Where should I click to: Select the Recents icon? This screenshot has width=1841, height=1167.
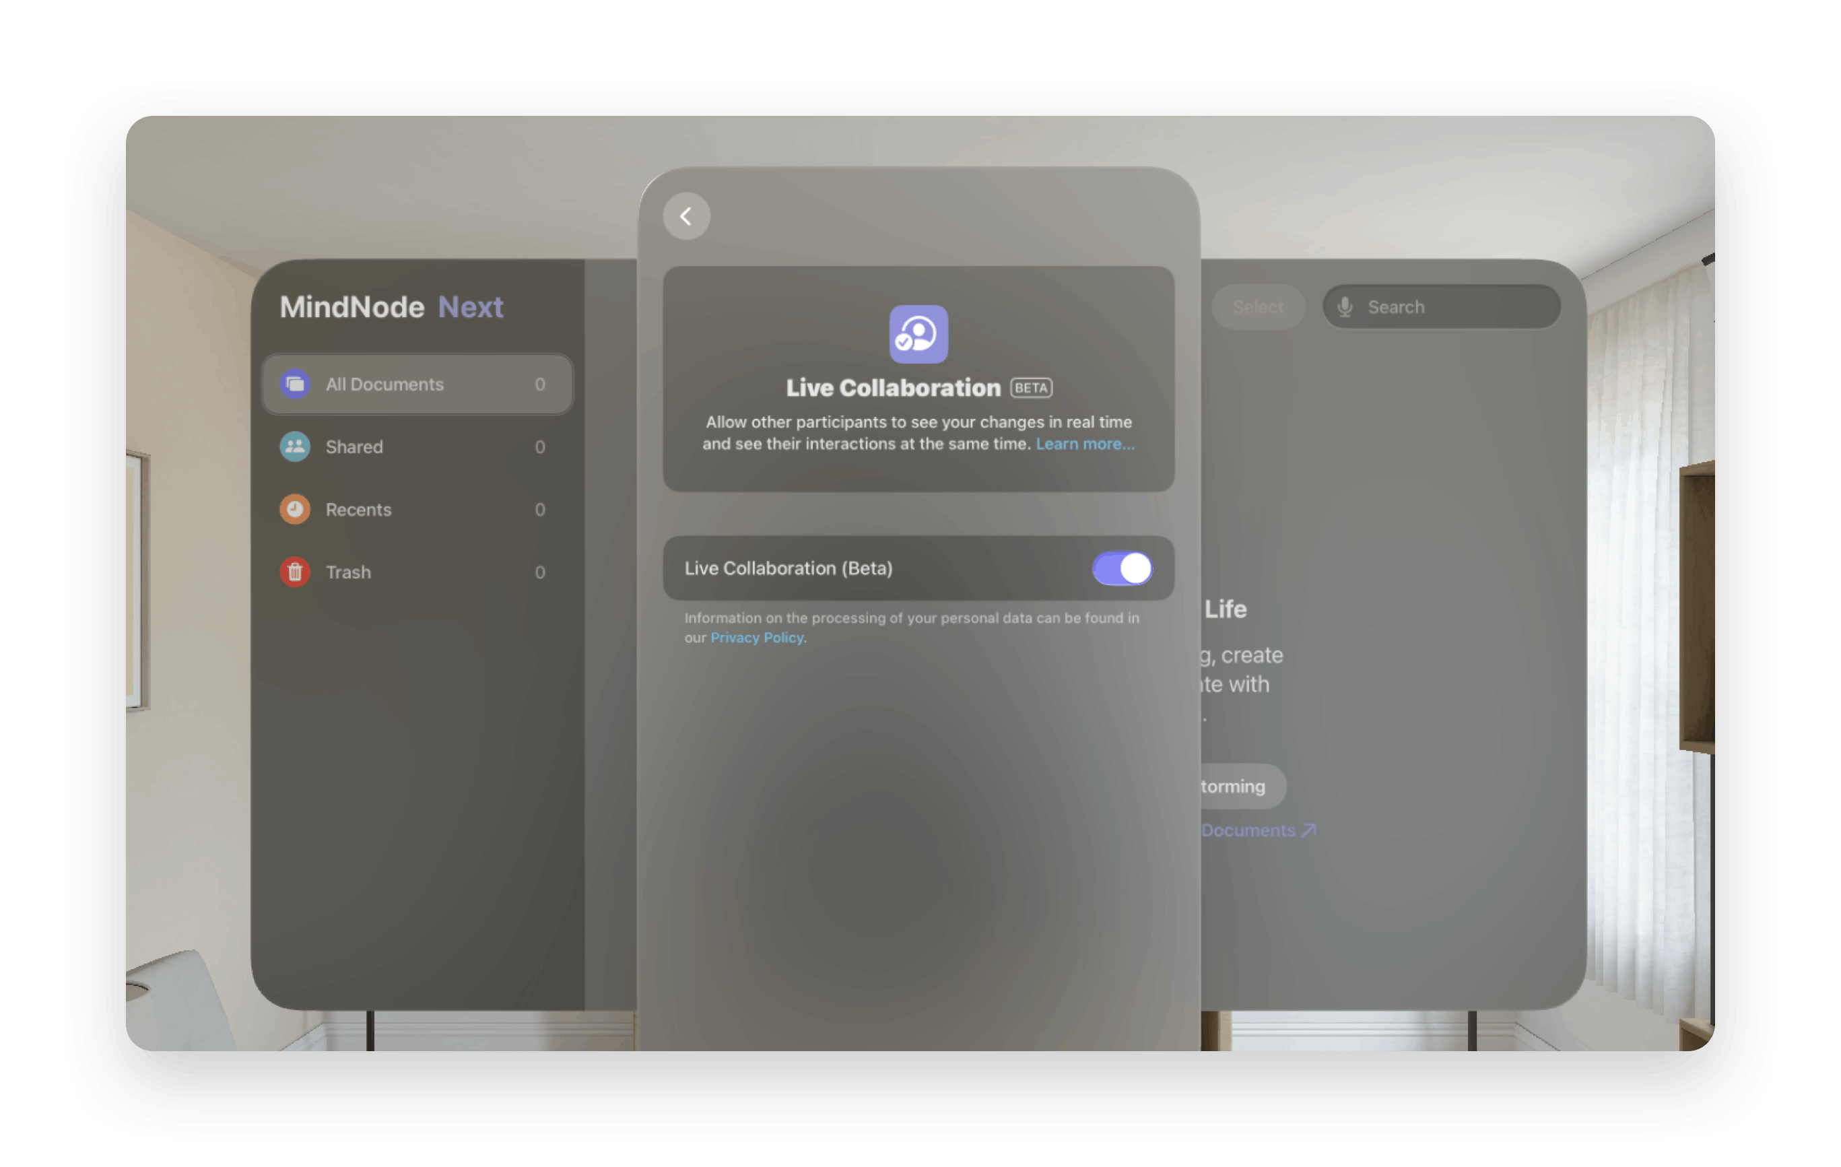point(294,511)
